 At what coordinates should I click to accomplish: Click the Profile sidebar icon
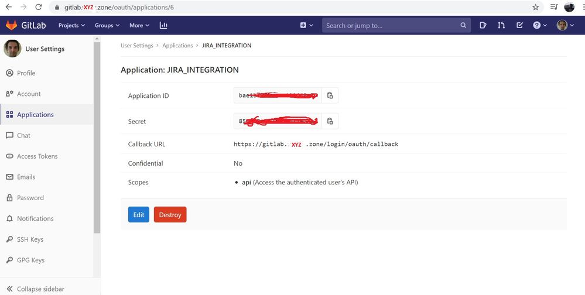10,73
